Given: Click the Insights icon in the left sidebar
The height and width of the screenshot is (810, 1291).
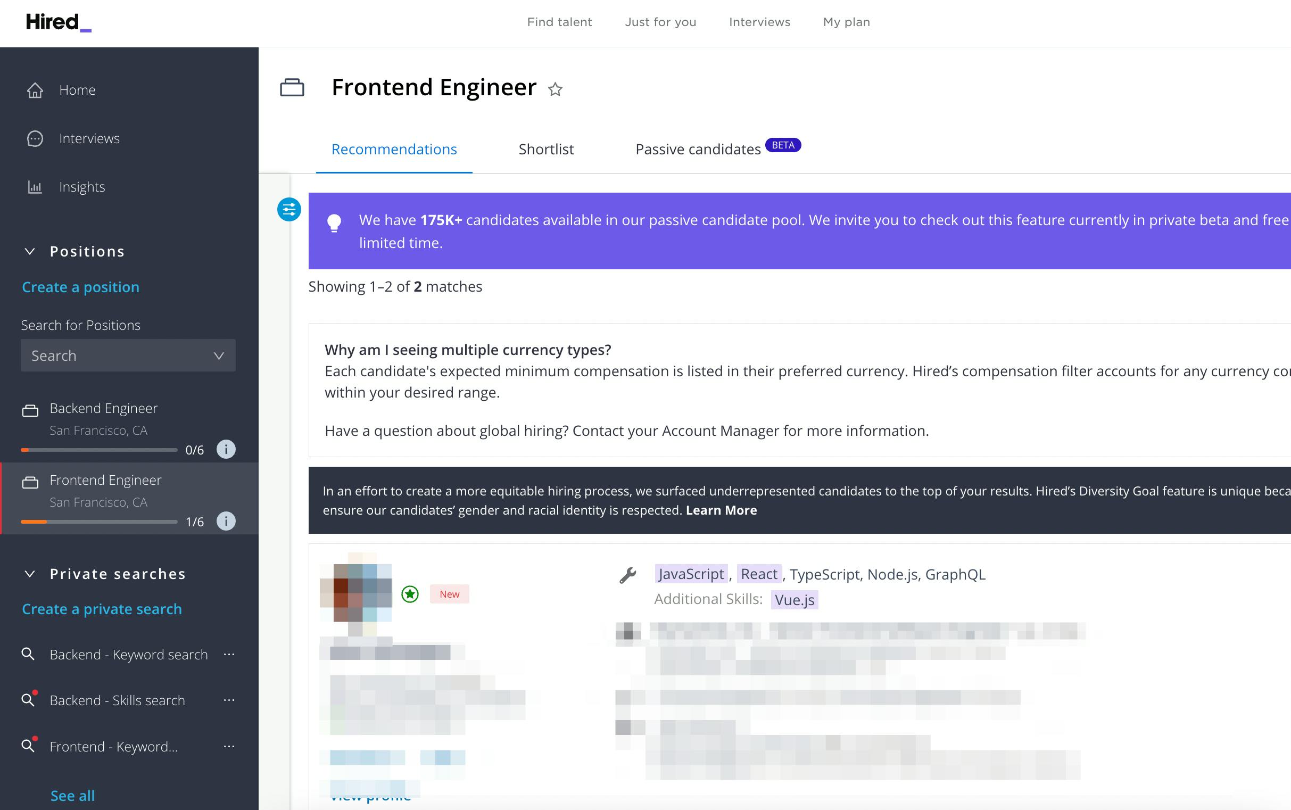Looking at the screenshot, I should coord(35,187).
